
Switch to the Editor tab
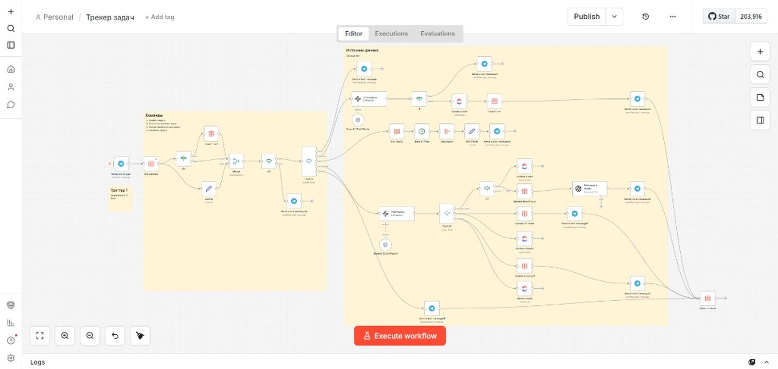354,34
